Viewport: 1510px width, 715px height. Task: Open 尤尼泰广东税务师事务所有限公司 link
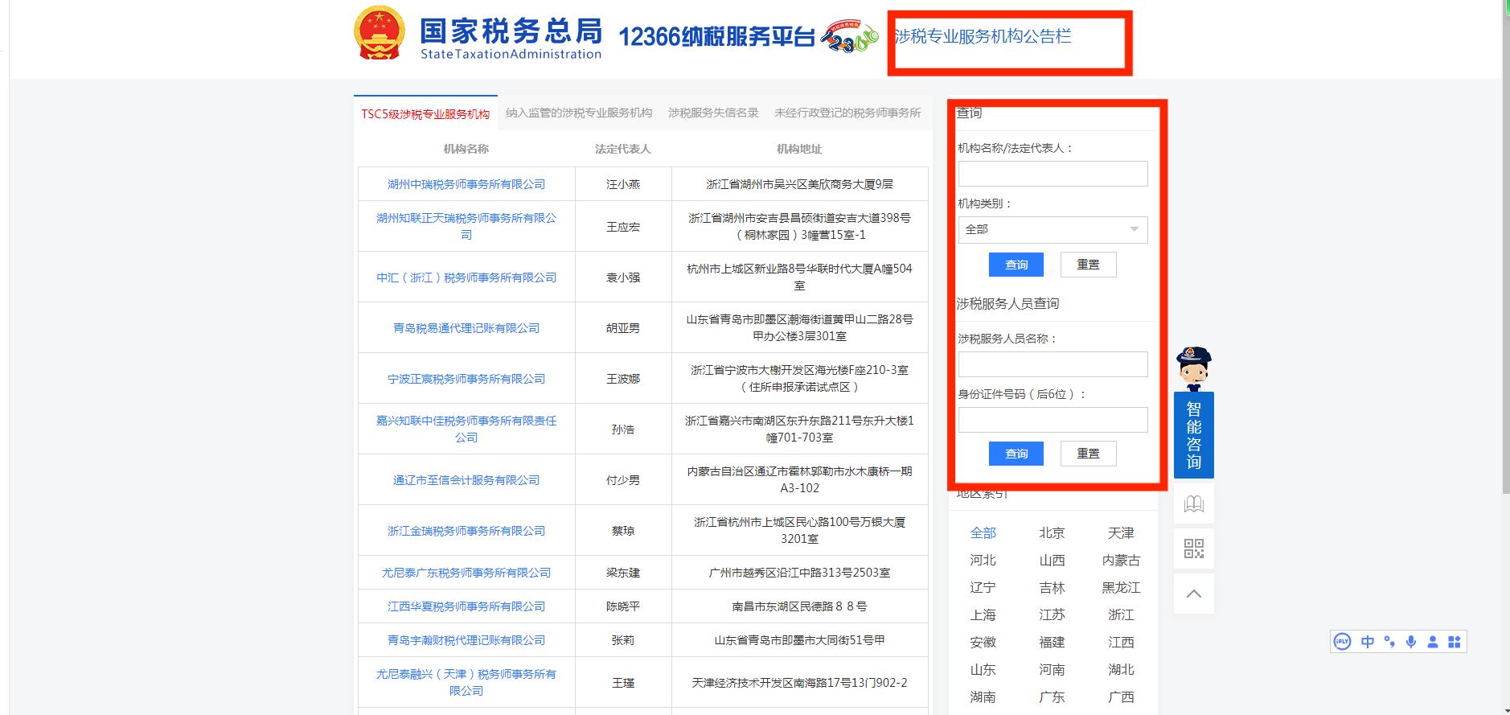[x=466, y=573]
